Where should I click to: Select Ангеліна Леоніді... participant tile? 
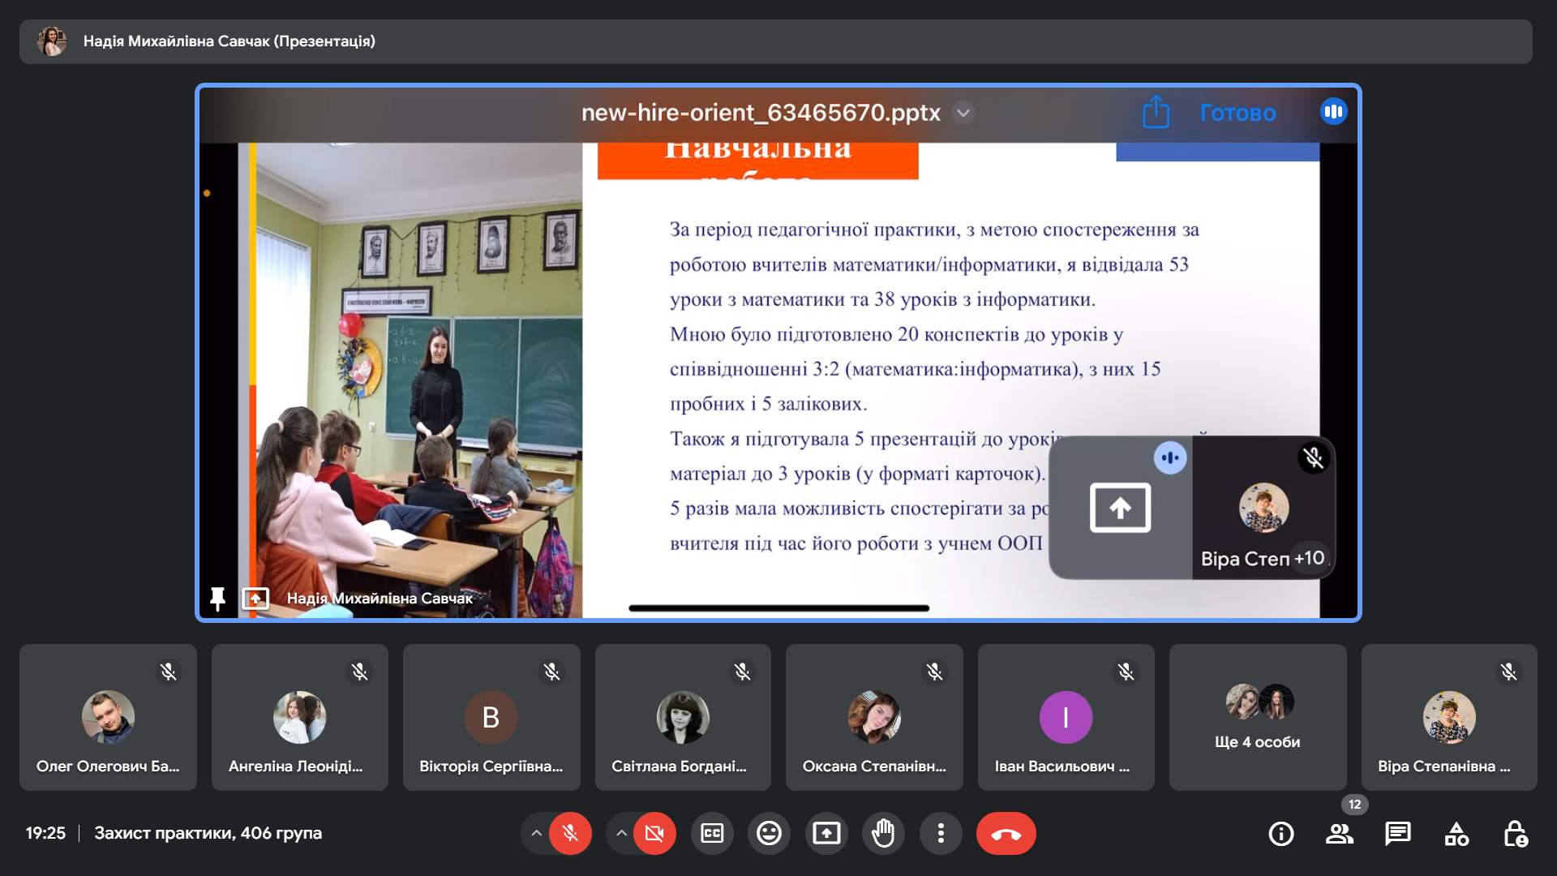(299, 717)
